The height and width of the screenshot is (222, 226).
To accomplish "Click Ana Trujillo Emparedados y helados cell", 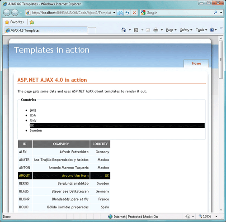I will pyautogui.click(x=61, y=160).
